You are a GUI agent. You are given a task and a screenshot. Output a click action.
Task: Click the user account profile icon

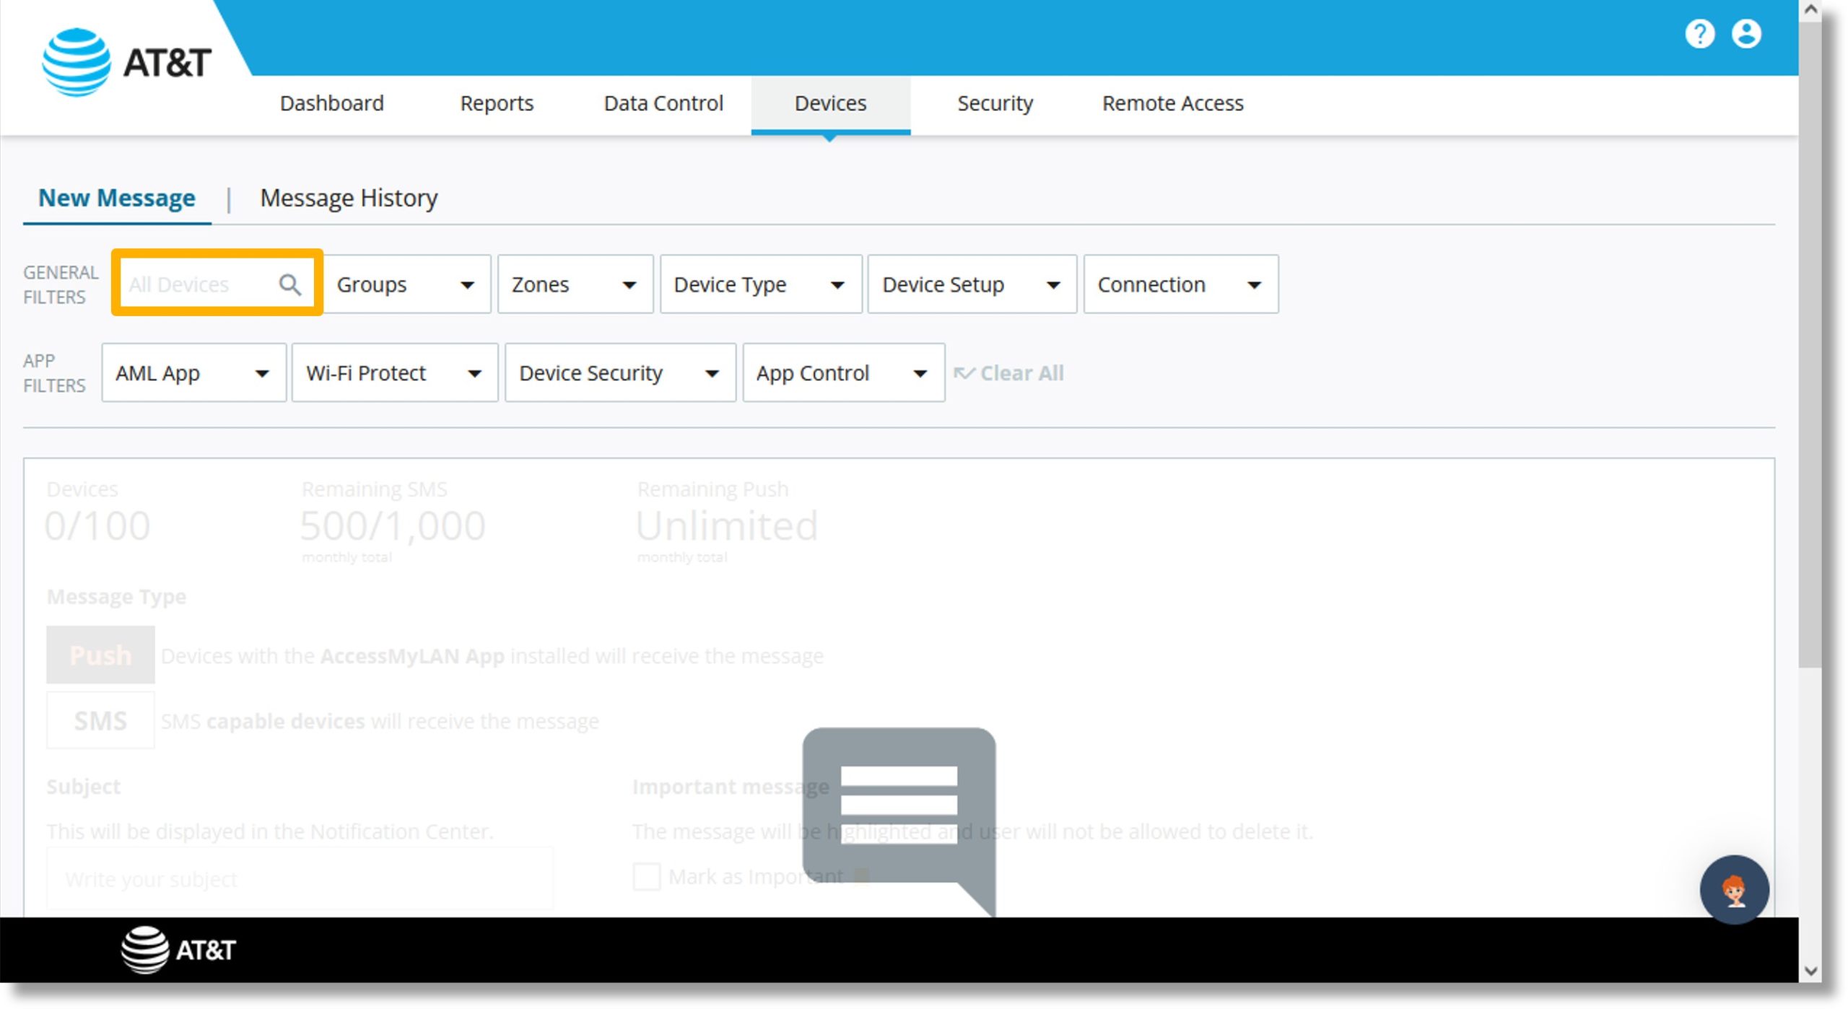click(x=1748, y=33)
